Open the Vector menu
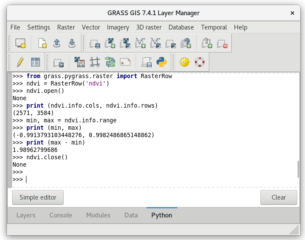305x240 pixels. pyautogui.click(x=91, y=27)
